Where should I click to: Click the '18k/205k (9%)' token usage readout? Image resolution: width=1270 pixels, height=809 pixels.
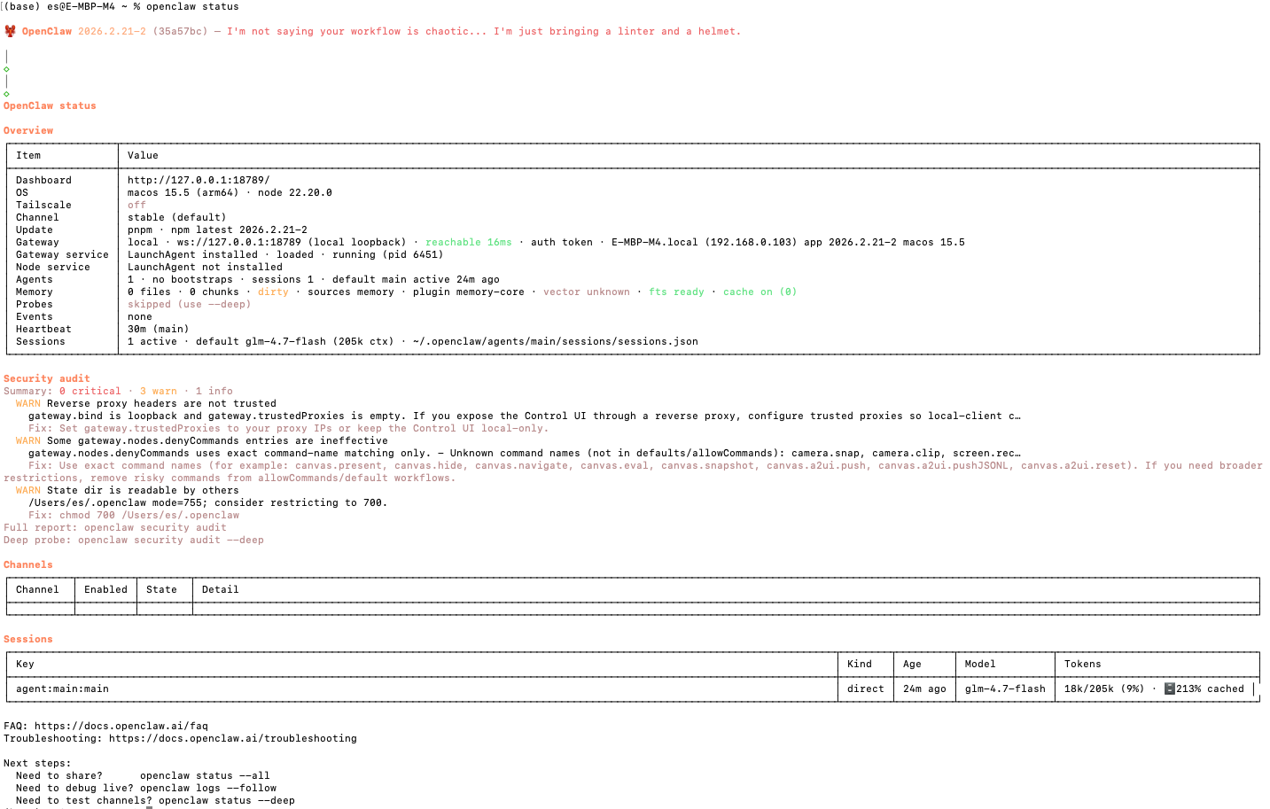1103,688
